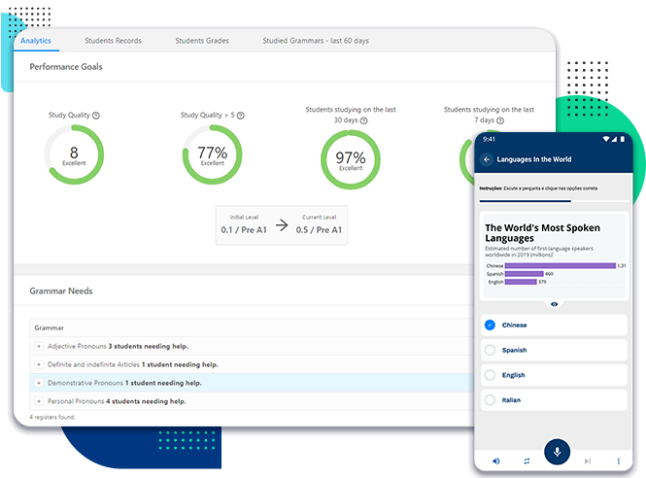Toggle the eye icon below the chart
Viewport: 646px width, 478px height.
pos(554,304)
